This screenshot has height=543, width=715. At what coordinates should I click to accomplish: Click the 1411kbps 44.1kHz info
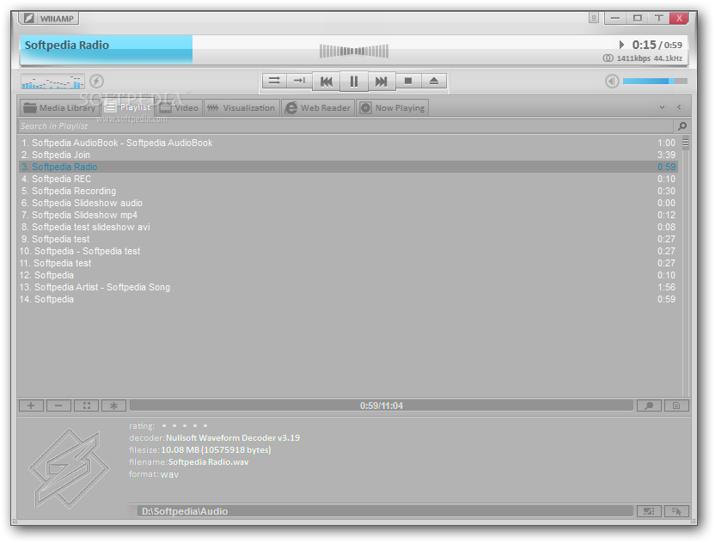[x=650, y=58]
